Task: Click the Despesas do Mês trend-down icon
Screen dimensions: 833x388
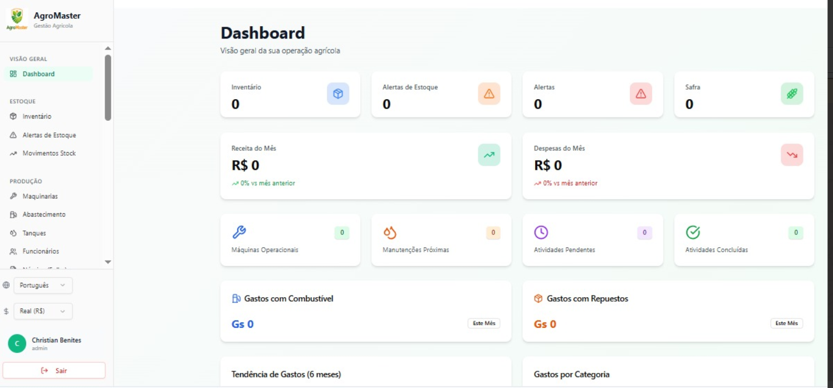Action: pyautogui.click(x=792, y=155)
